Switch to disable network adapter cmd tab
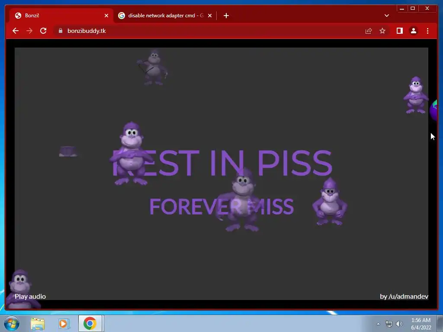The width and height of the screenshot is (443, 332). [166, 16]
